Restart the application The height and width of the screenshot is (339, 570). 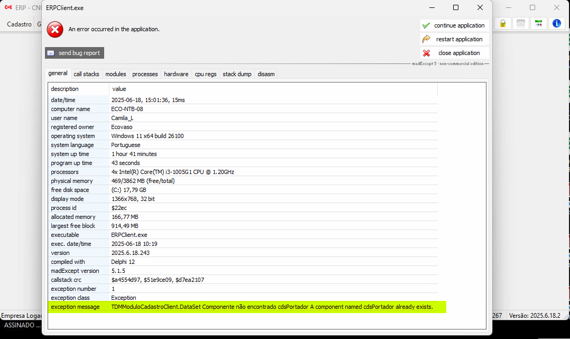[x=454, y=39]
